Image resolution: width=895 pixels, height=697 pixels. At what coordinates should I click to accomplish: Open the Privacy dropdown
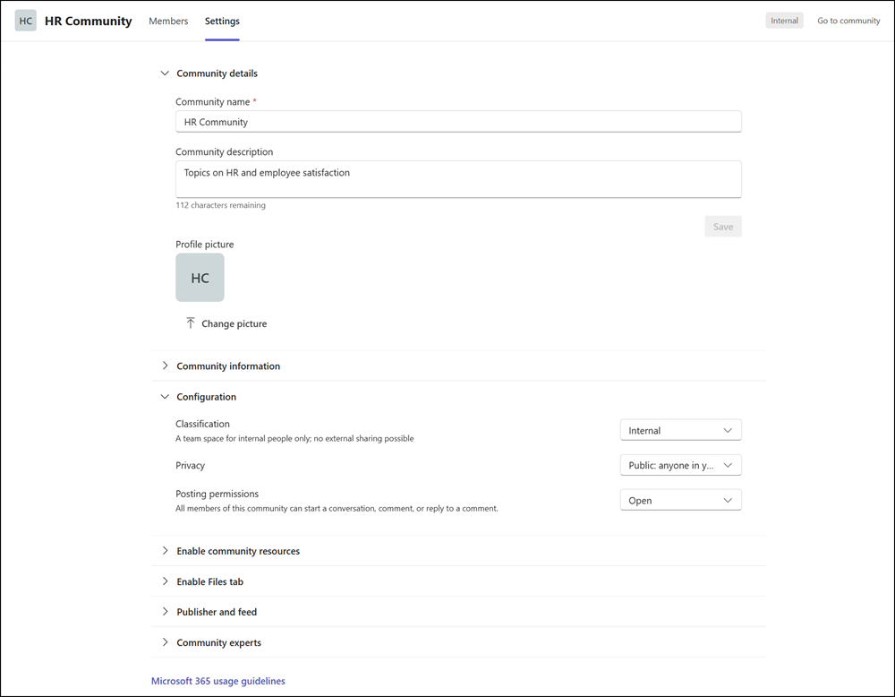680,464
